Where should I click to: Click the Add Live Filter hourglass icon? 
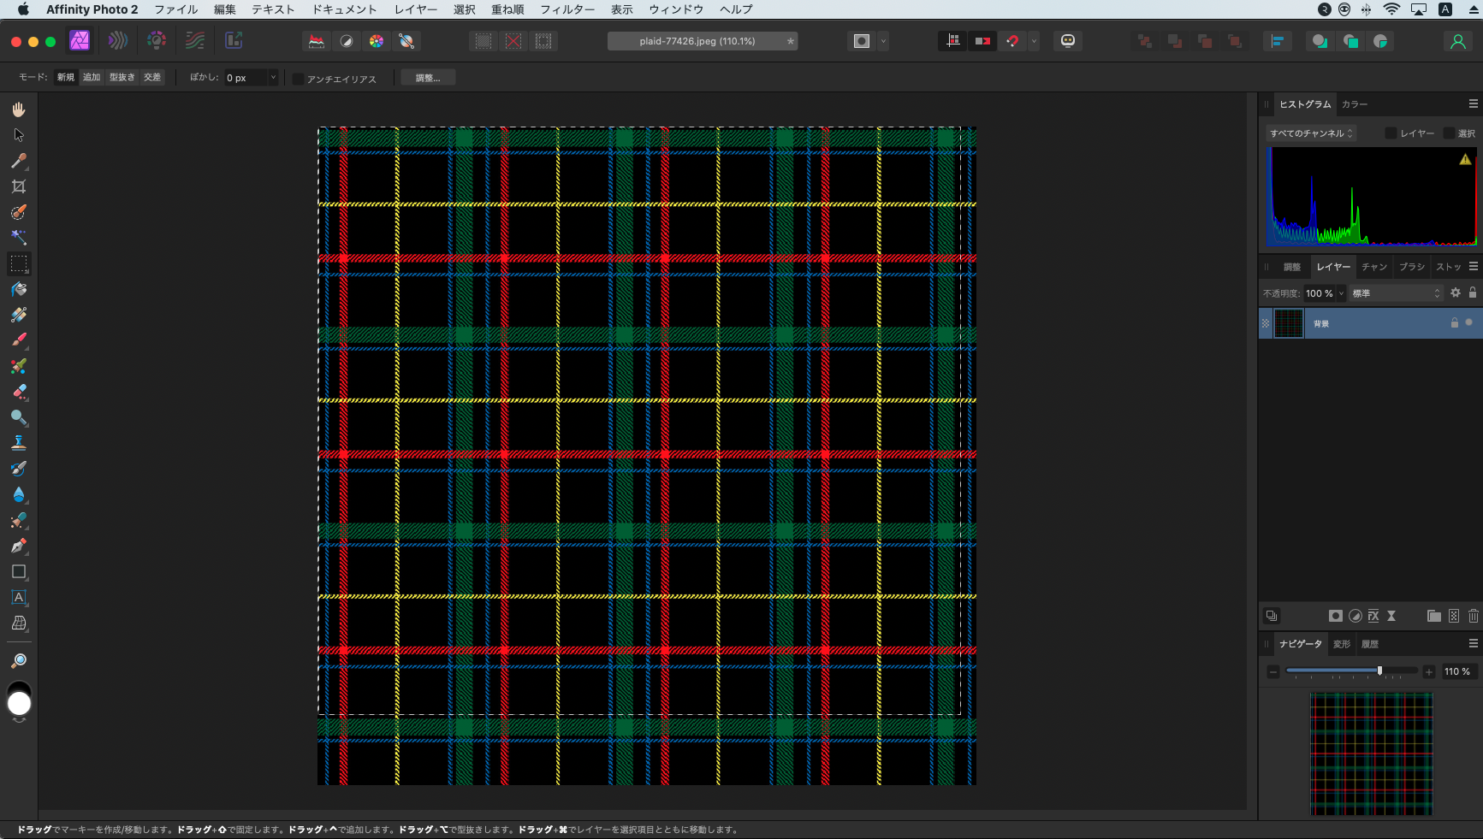[x=1391, y=616]
